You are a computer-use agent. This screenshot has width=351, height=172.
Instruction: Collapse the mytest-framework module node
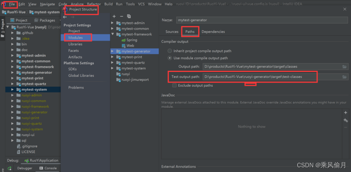pyautogui.click(x=113, y=34)
